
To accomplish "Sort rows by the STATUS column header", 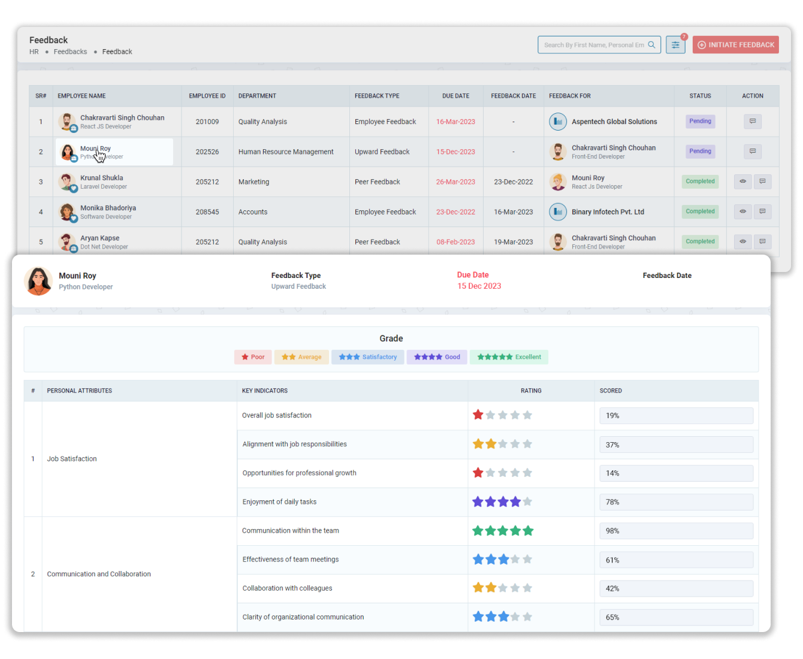I will click(700, 96).
